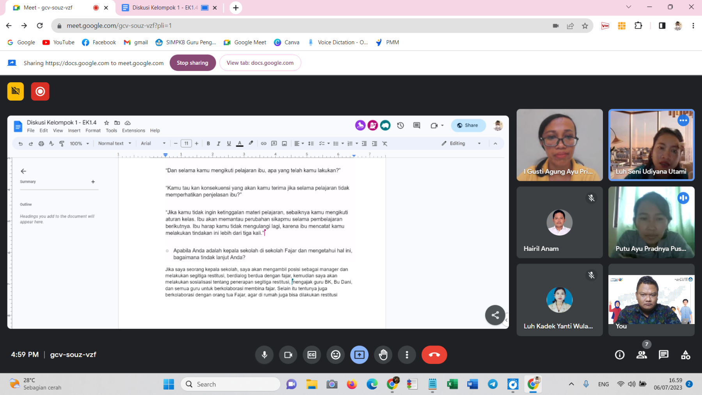The image size is (702, 395).
Task: Toggle the camera on or off
Action: pyautogui.click(x=288, y=355)
